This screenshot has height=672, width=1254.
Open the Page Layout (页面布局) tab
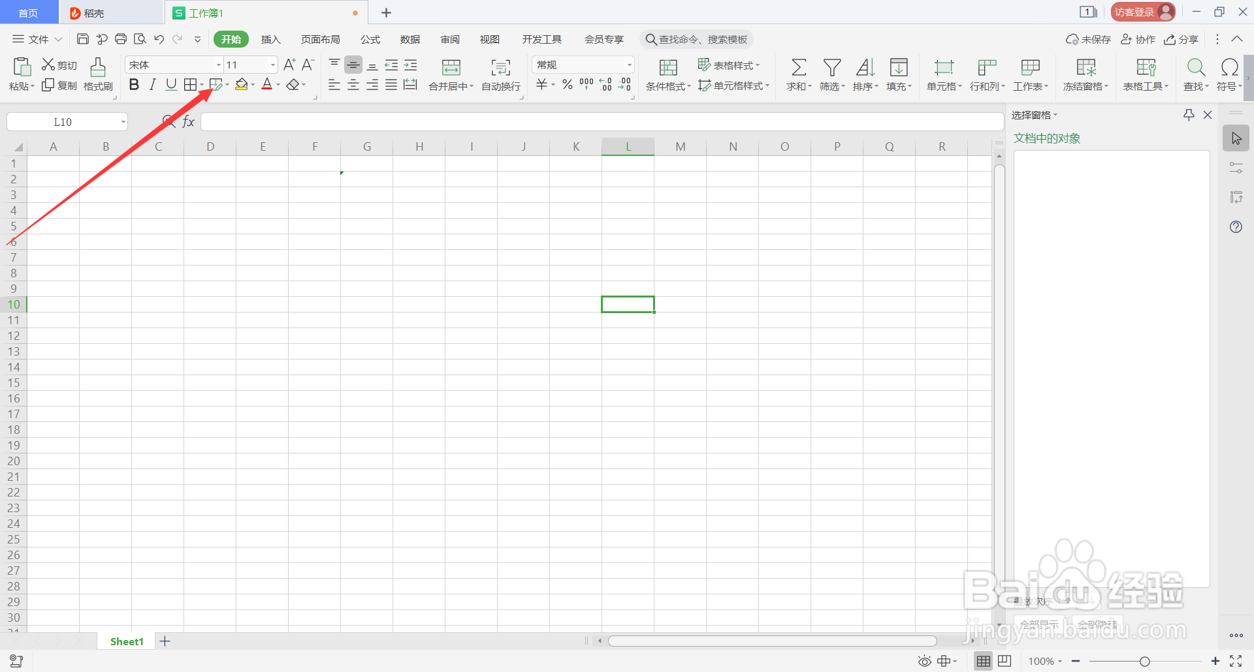(320, 39)
